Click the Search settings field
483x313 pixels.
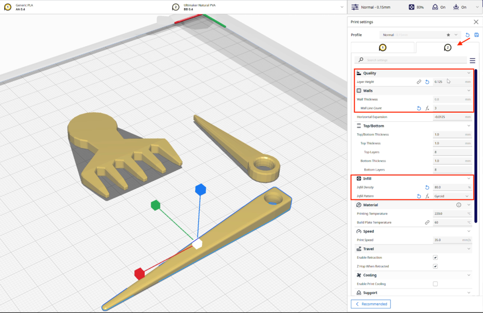click(x=411, y=60)
